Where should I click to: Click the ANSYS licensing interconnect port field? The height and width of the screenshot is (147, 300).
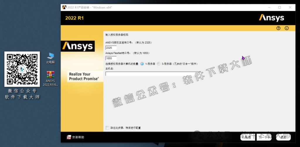point(111,48)
